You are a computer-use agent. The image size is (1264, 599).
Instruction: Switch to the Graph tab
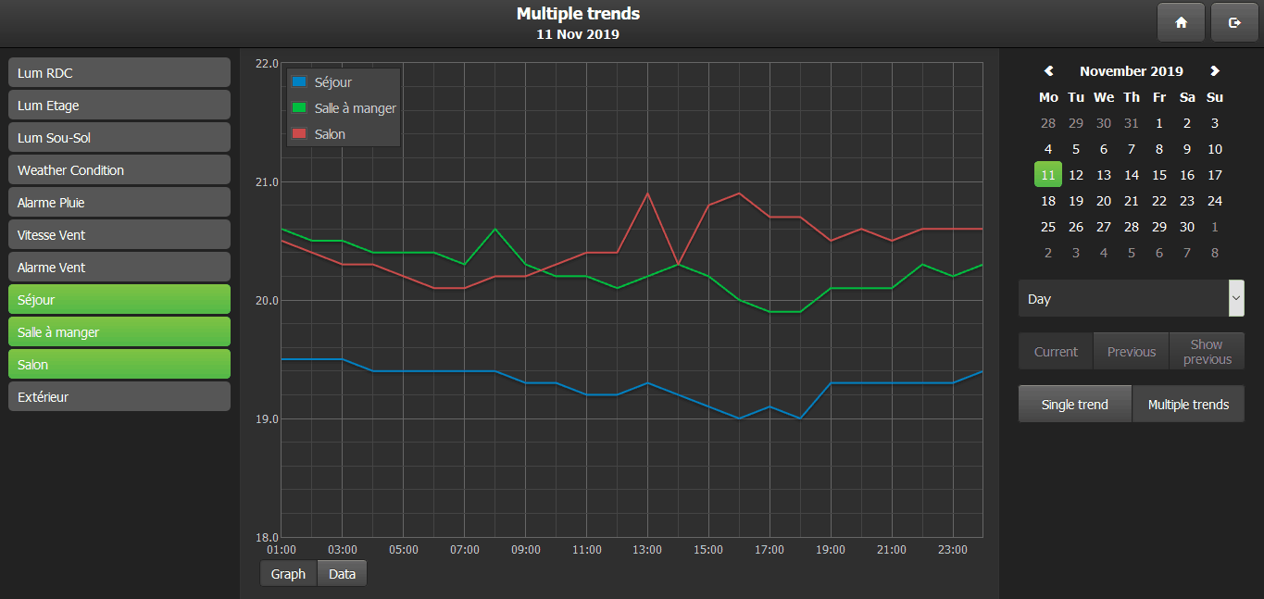[x=288, y=574]
